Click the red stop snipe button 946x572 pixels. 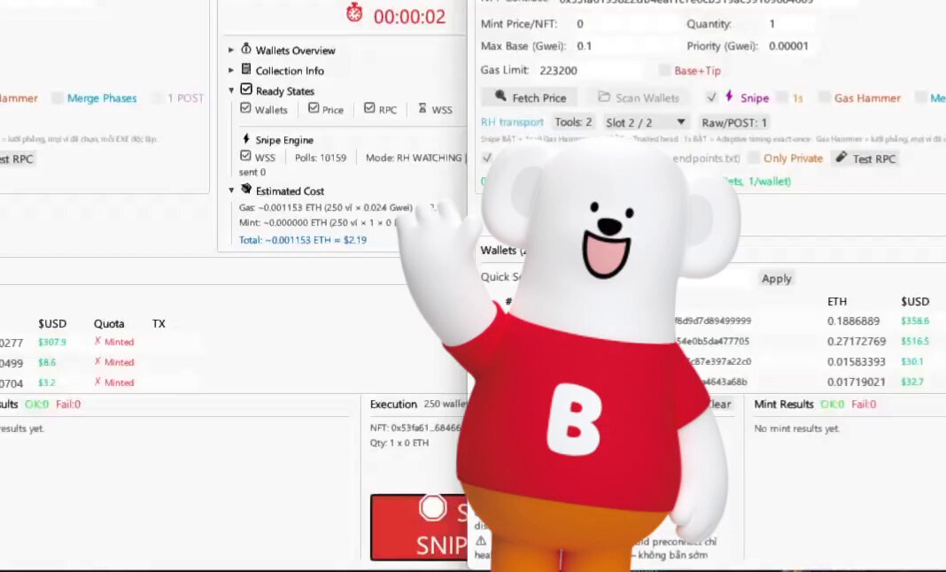pyautogui.click(x=419, y=528)
